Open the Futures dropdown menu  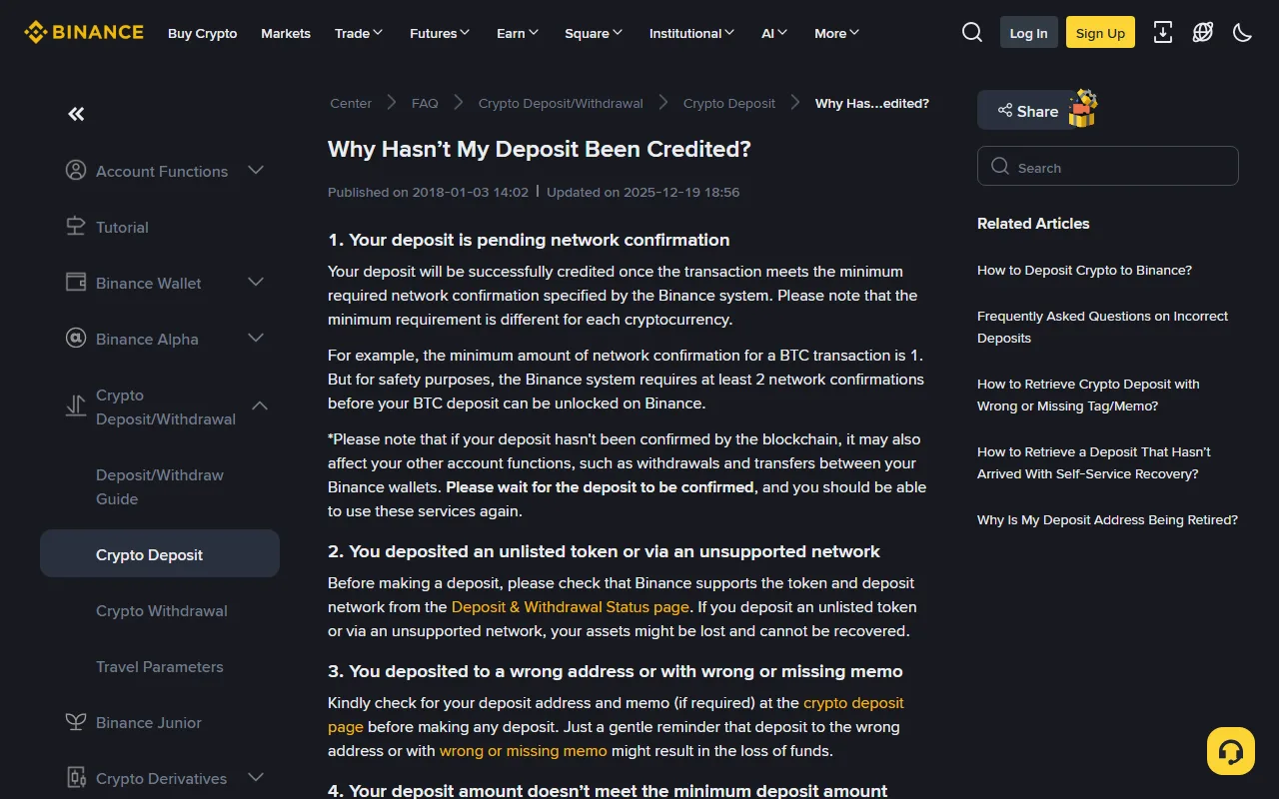pyautogui.click(x=440, y=33)
